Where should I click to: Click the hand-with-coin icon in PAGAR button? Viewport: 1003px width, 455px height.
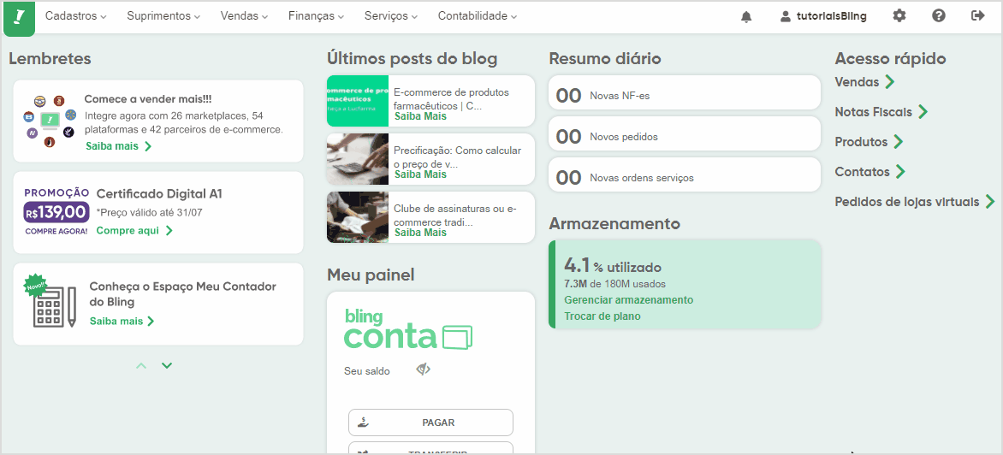coord(363,422)
